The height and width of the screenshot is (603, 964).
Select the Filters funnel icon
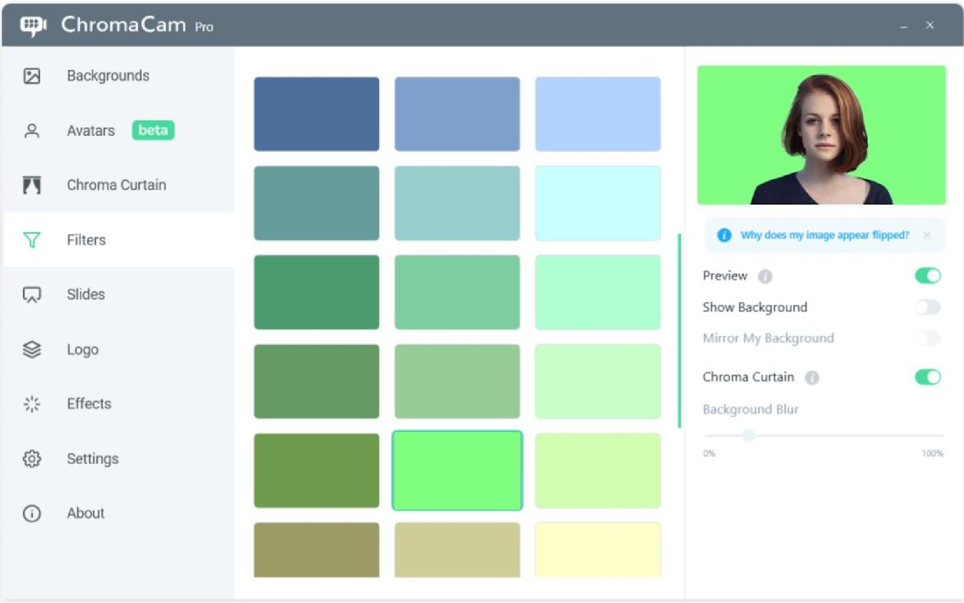coord(31,240)
